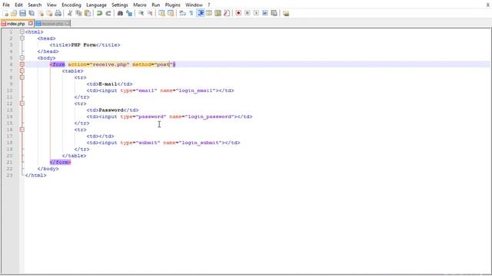Open the Macro menu

coord(140,5)
